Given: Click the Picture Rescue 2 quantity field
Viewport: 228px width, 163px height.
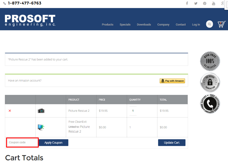Looking at the screenshot, I should point(133,111).
